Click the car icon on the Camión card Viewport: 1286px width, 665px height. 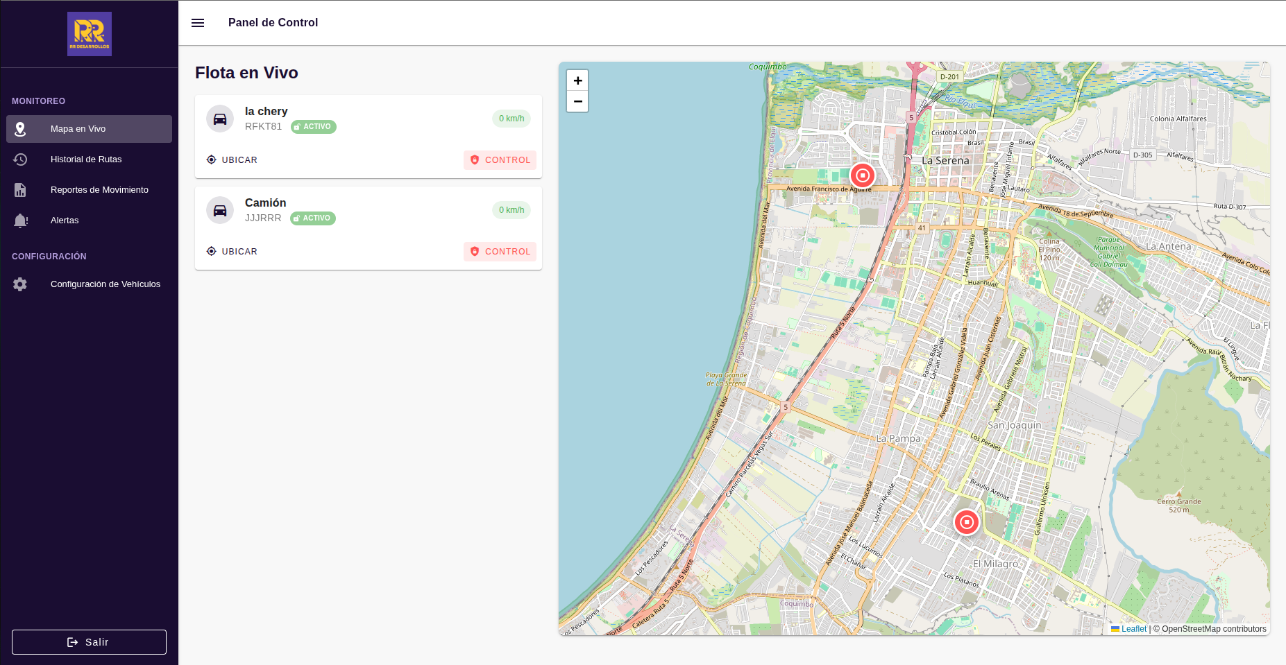[x=220, y=210]
